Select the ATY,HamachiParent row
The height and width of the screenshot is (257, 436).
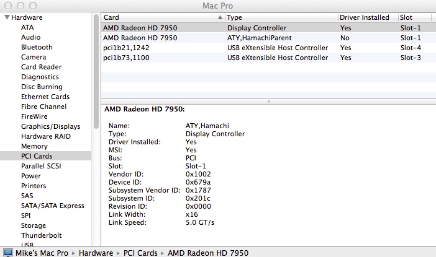(268, 38)
